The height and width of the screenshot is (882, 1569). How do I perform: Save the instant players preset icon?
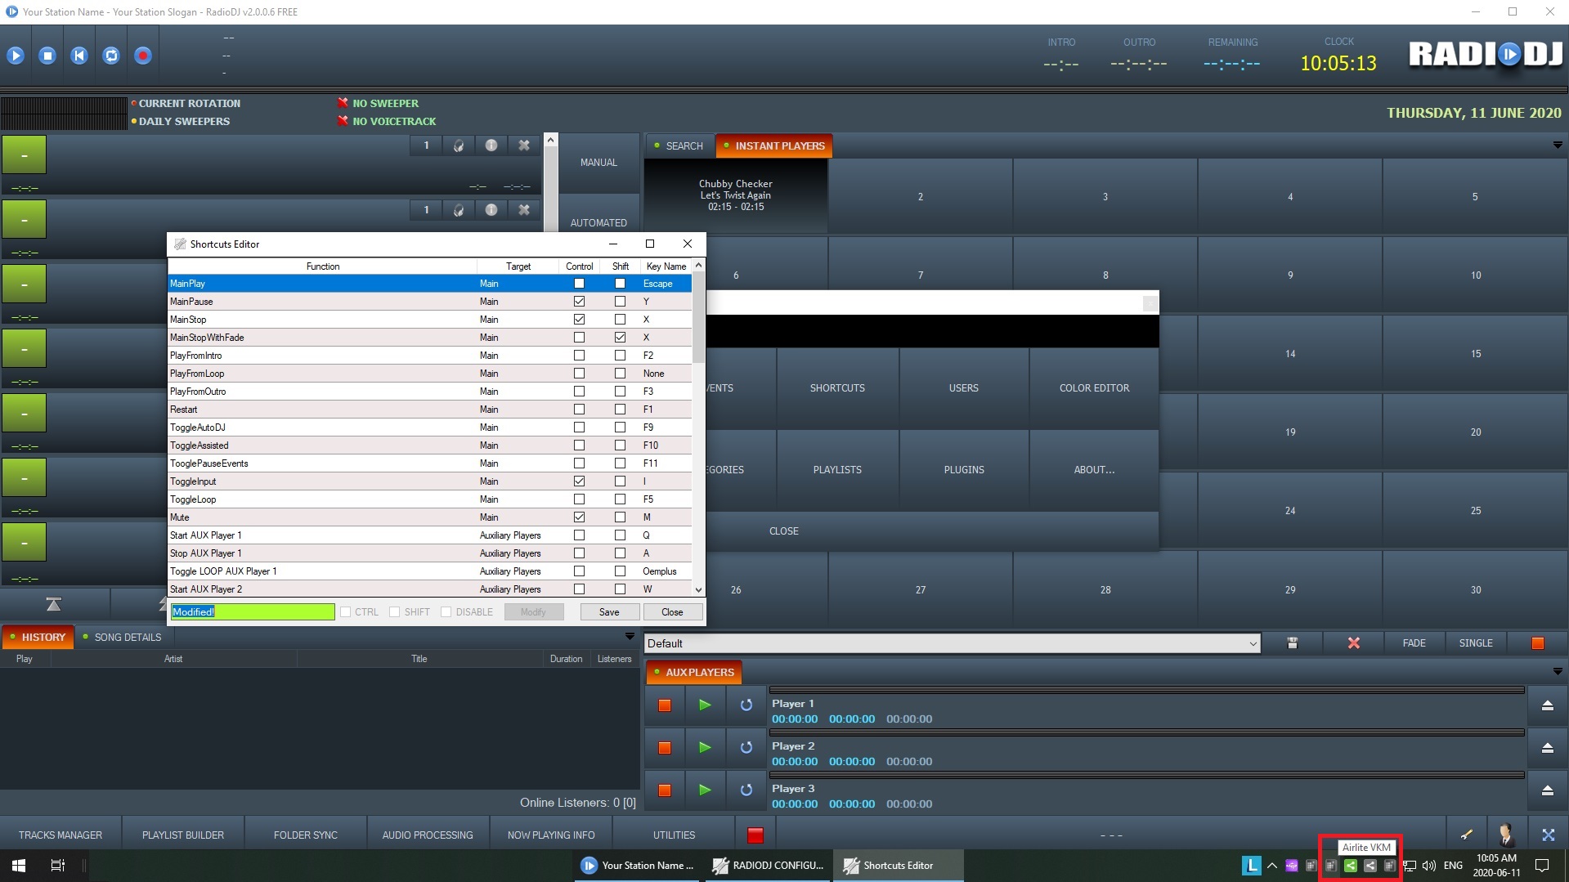pos(1292,643)
